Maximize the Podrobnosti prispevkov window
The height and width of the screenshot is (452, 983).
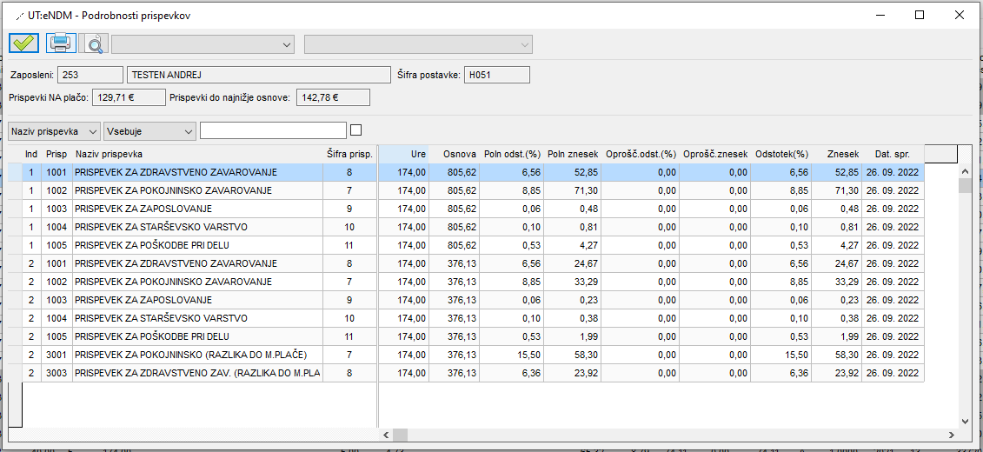[919, 16]
